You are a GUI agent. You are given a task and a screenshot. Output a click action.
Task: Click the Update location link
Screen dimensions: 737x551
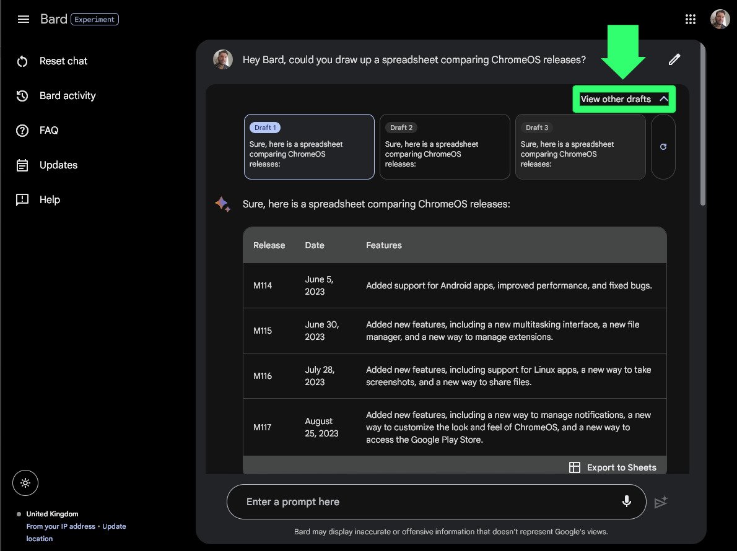[x=114, y=526]
